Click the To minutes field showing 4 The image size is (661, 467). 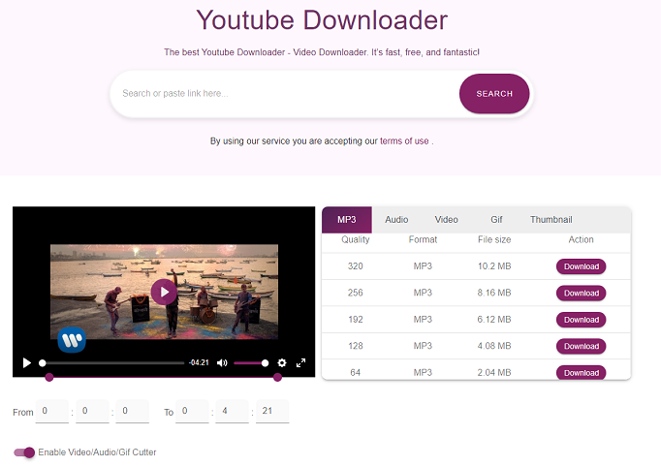click(232, 411)
